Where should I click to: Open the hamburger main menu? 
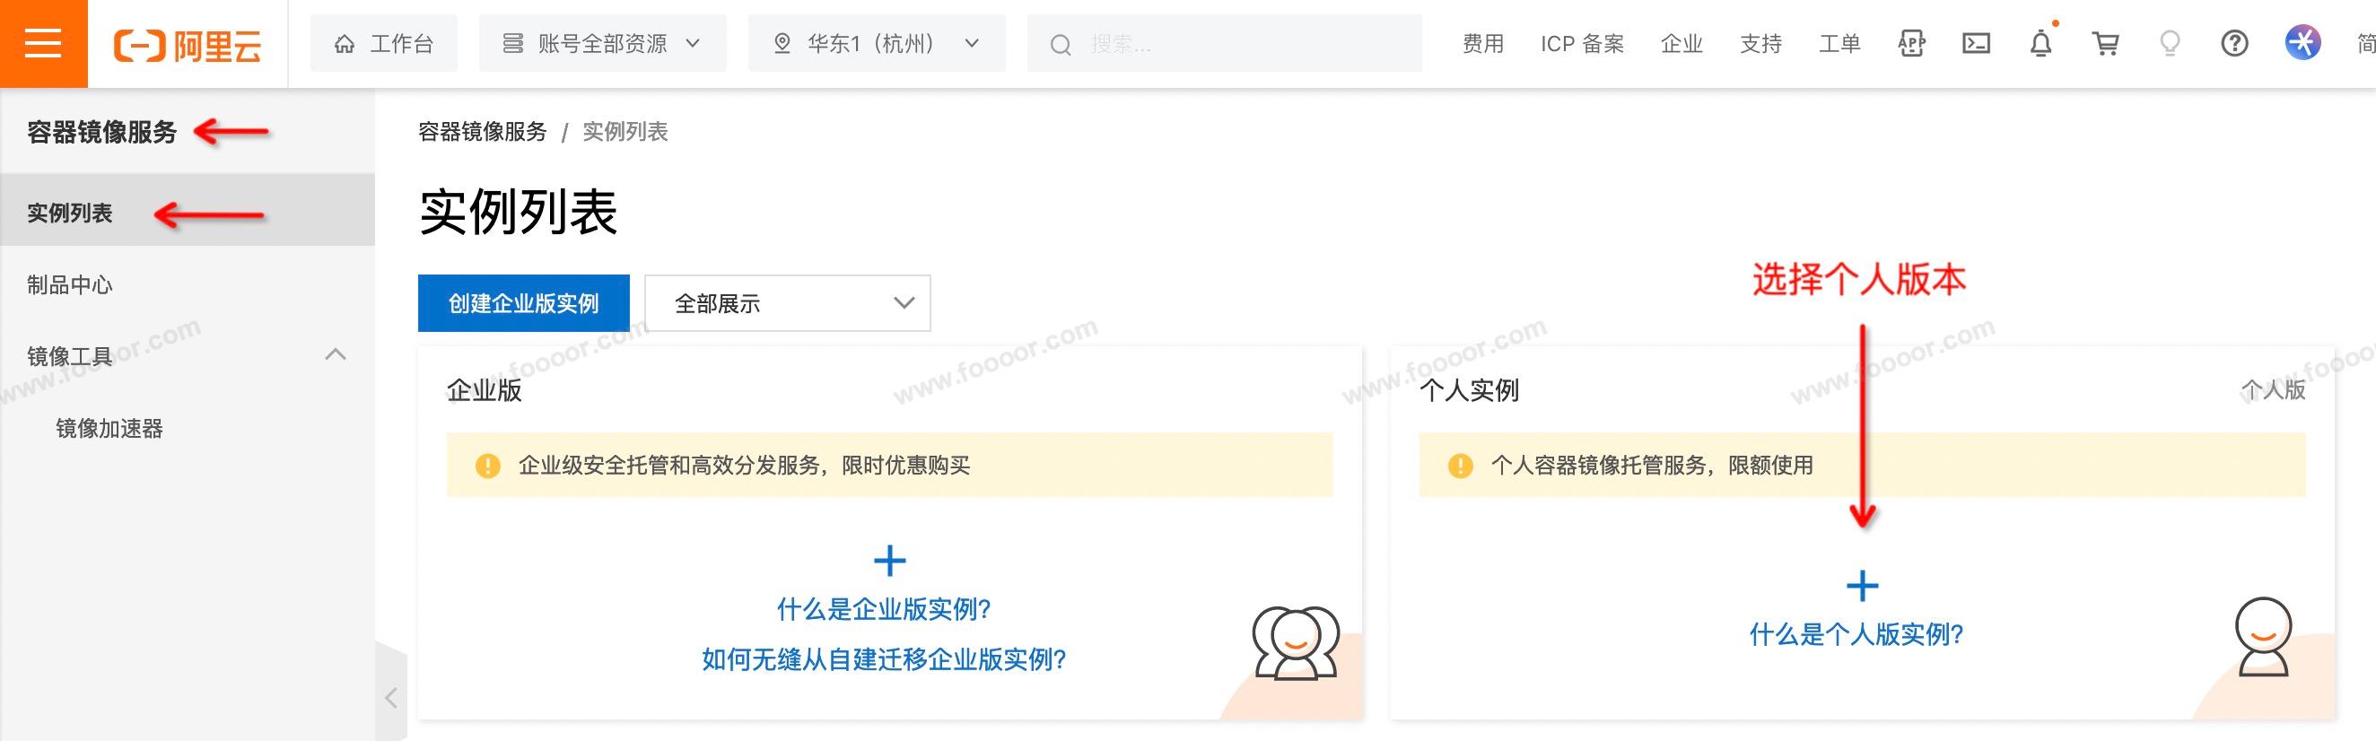point(43,43)
